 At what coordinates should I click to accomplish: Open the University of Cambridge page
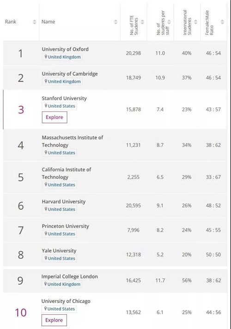(x=70, y=73)
